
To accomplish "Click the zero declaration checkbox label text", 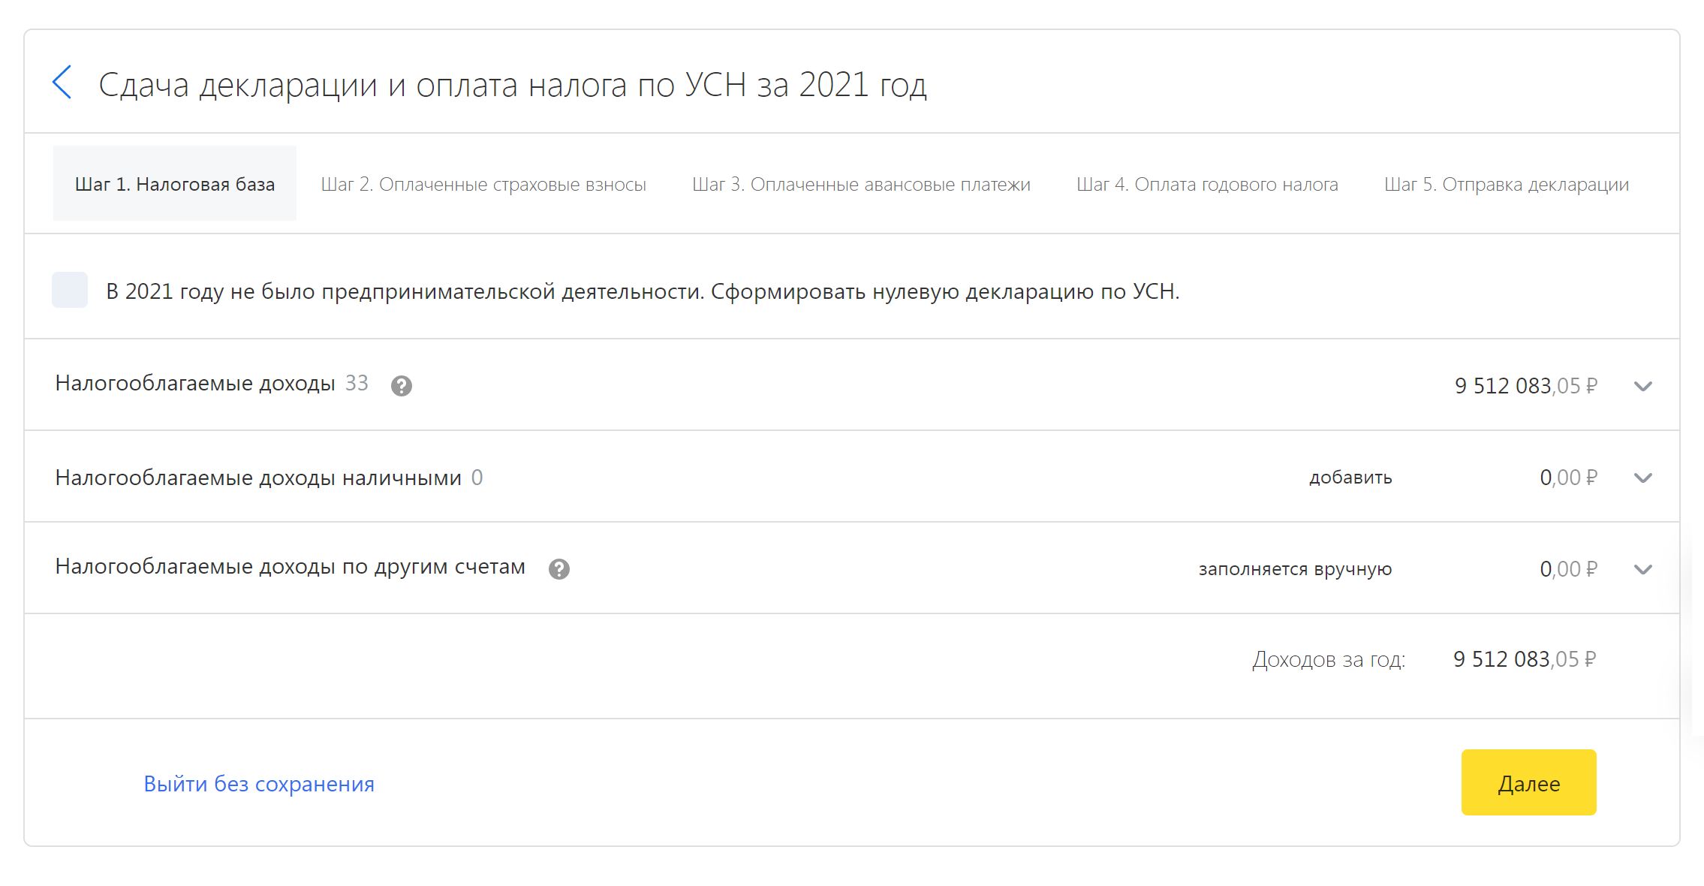I will tap(643, 291).
